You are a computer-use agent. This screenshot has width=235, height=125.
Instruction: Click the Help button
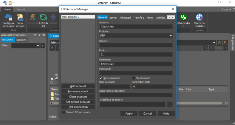coord(166,114)
